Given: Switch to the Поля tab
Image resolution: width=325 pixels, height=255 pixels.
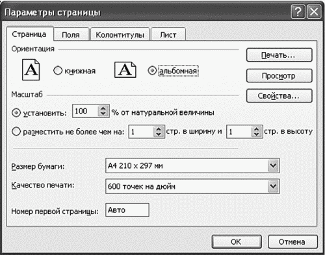Looking at the screenshot, I should [71, 34].
